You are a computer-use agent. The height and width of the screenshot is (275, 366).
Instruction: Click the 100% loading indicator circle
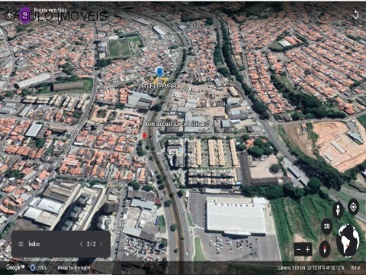coord(33,267)
